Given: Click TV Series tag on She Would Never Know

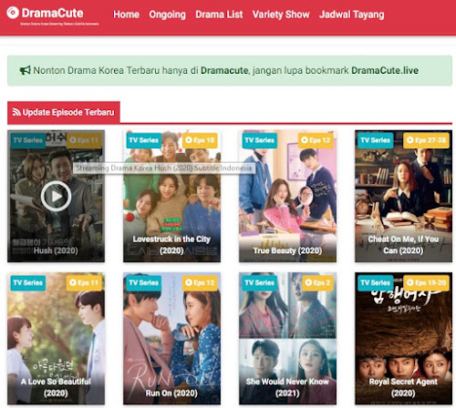Looking at the screenshot, I should click(259, 282).
